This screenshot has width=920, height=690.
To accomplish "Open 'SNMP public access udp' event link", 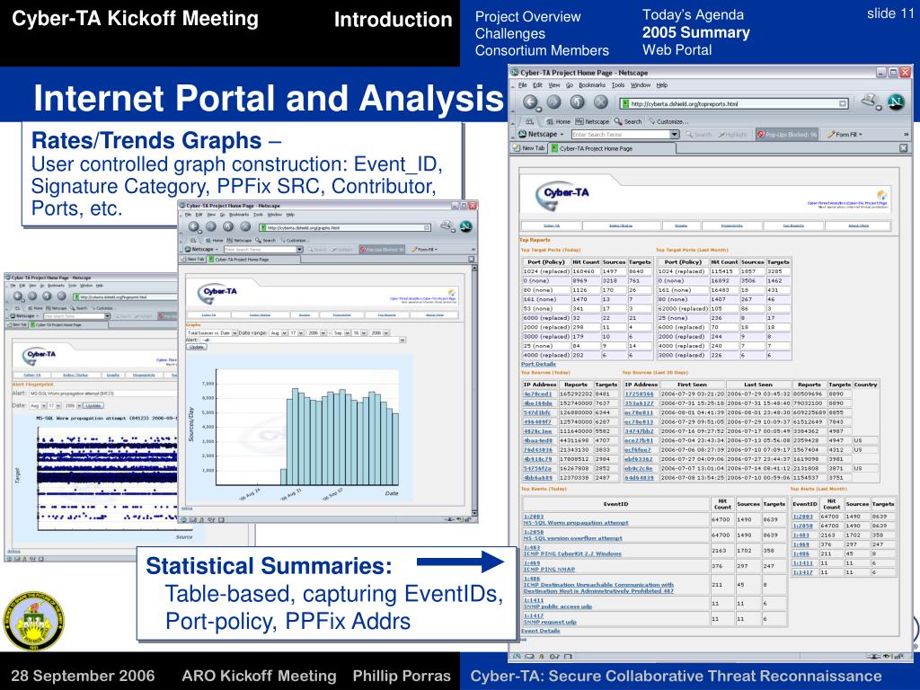I will [x=557, y=606].
